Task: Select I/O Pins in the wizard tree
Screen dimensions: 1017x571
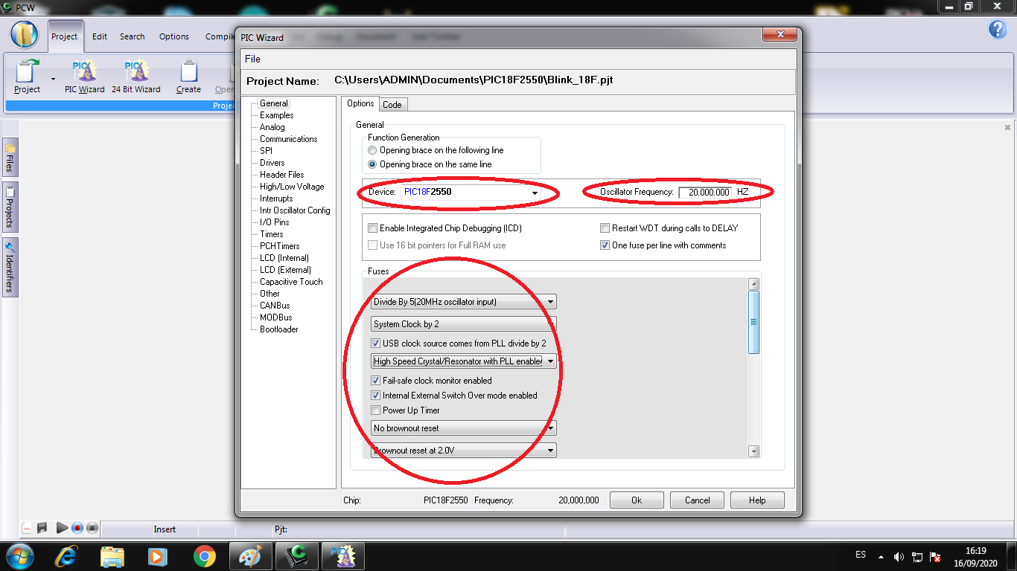Action: click(x=275, y=222)
